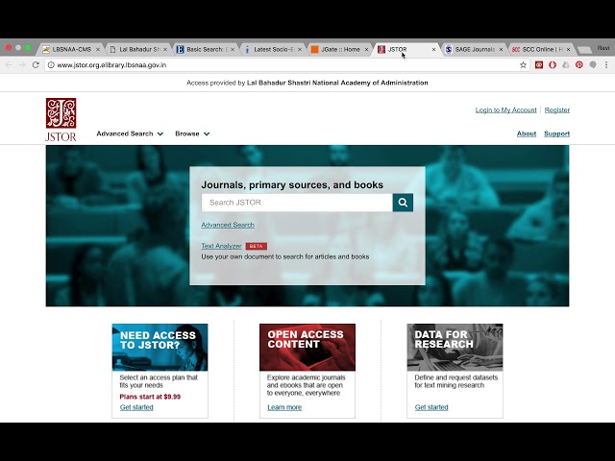Click the Pinterest extension icon
Viewport: 615px width, 461px height.
click(x=578, y=65)
